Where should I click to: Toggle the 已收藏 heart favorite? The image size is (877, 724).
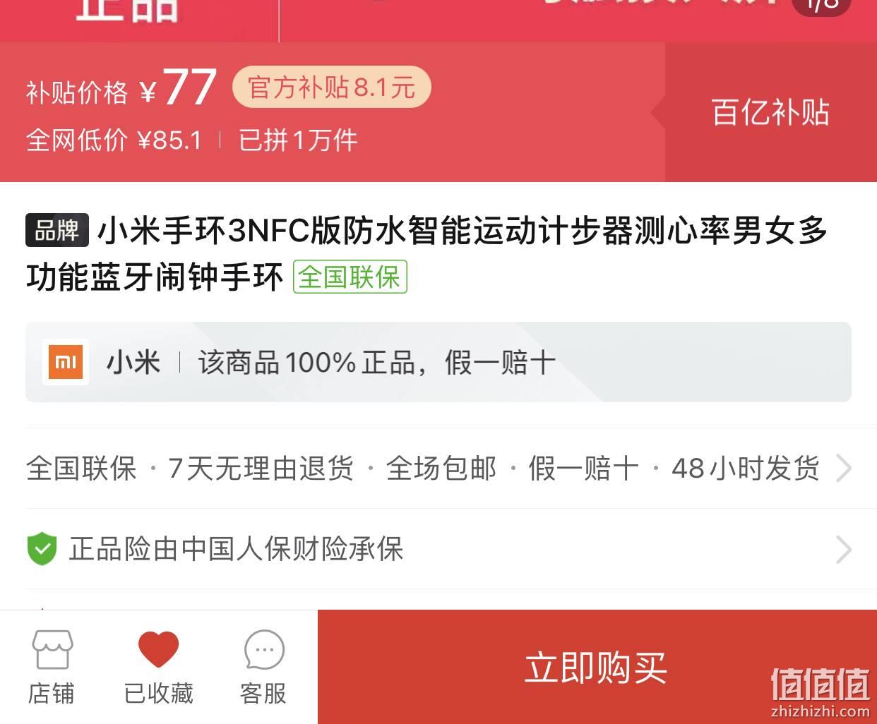158,667
